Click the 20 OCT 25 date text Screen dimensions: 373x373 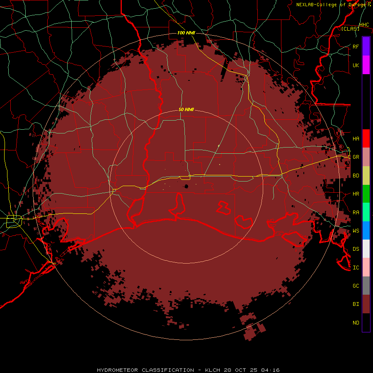pyautogui.click(x=241, y=370)
